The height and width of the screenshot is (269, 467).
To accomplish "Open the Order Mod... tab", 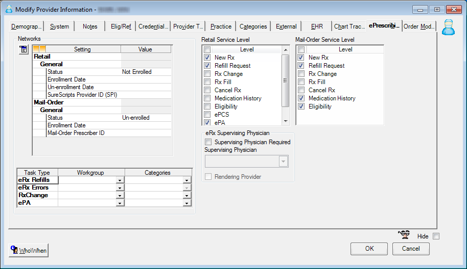I will click(419, 26).
